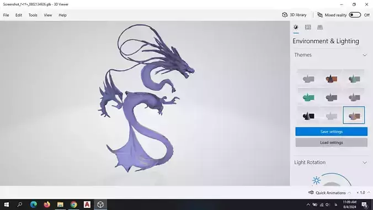Screen dimensions: 373x210
Task: Select the faint light gray theme thumbnail
Action: [x=331, y=116]
